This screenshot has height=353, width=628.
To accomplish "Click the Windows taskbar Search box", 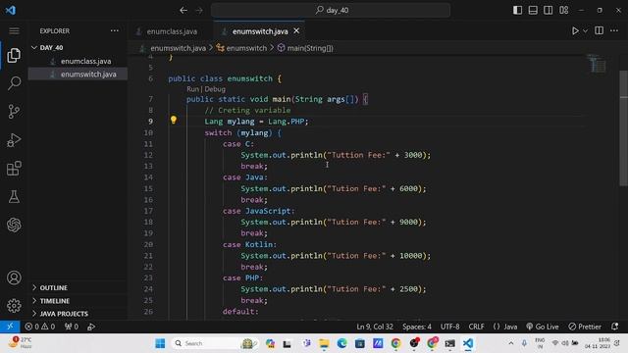I will 214,343.
